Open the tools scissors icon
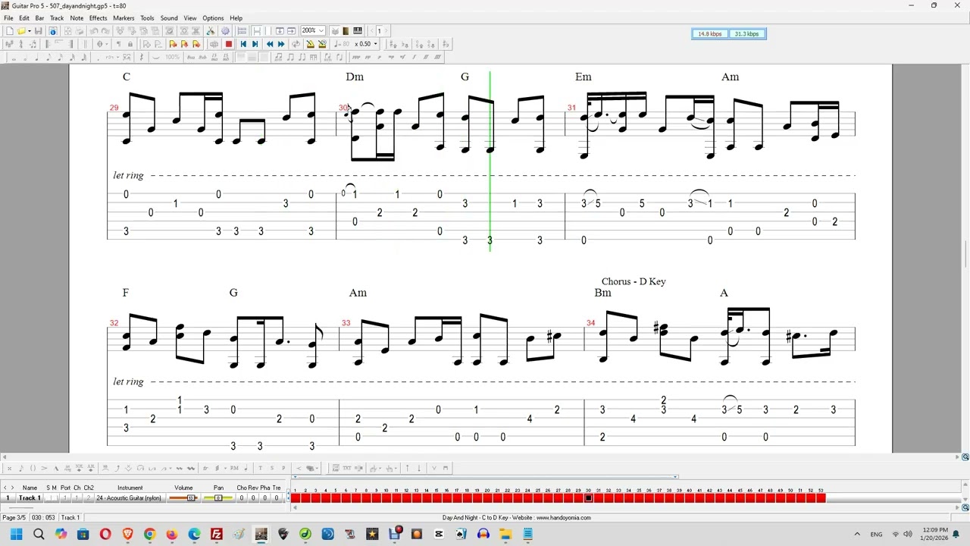Image resolution: width=970 pixels, height=546 pixels. click(211, 31)
